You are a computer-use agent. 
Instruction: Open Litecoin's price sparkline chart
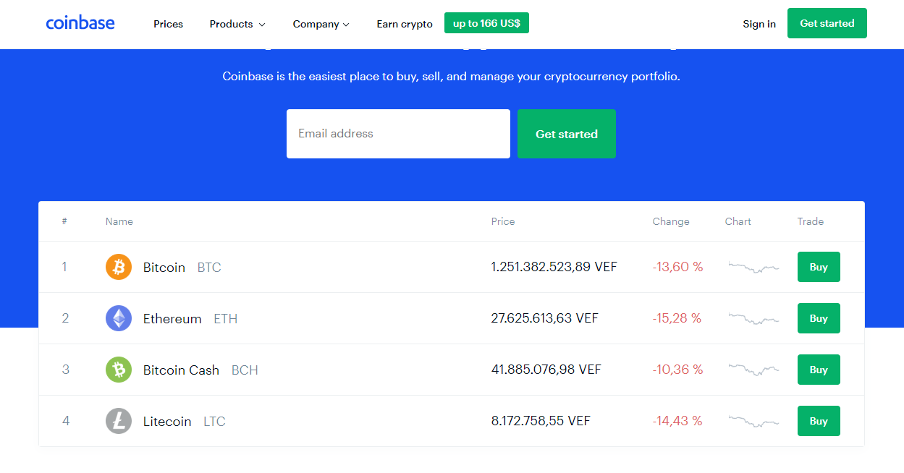point(753,421)
